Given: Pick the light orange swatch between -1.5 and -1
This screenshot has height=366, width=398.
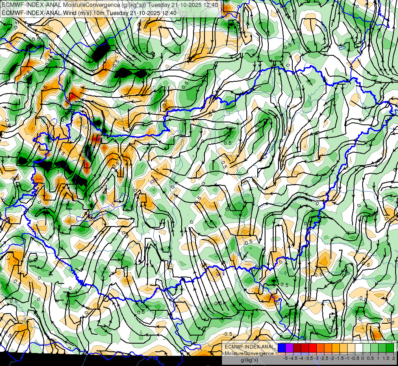Looking at the screenshot, I should 344,348.
